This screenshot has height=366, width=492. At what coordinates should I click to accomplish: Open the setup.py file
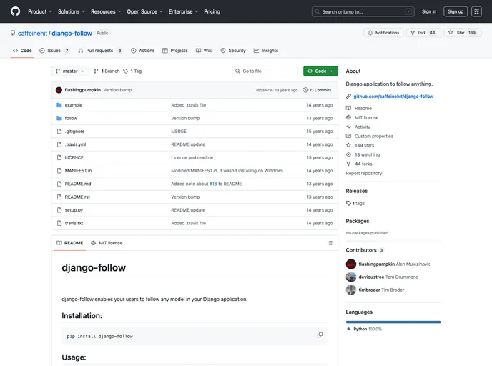74,210
